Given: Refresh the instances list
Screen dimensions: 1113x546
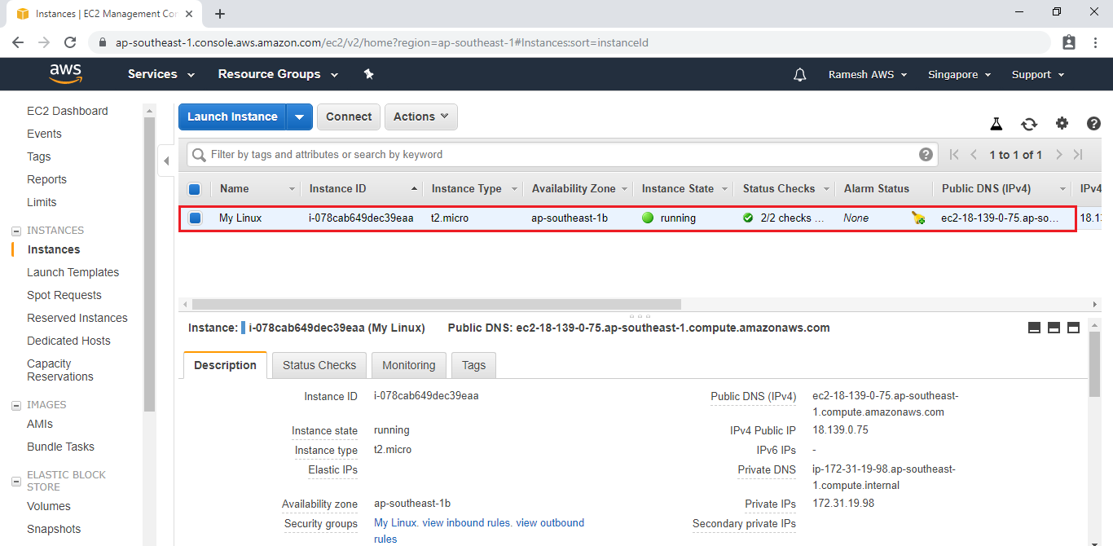Looking at the screenshot, I should (x=1029, y=124).
